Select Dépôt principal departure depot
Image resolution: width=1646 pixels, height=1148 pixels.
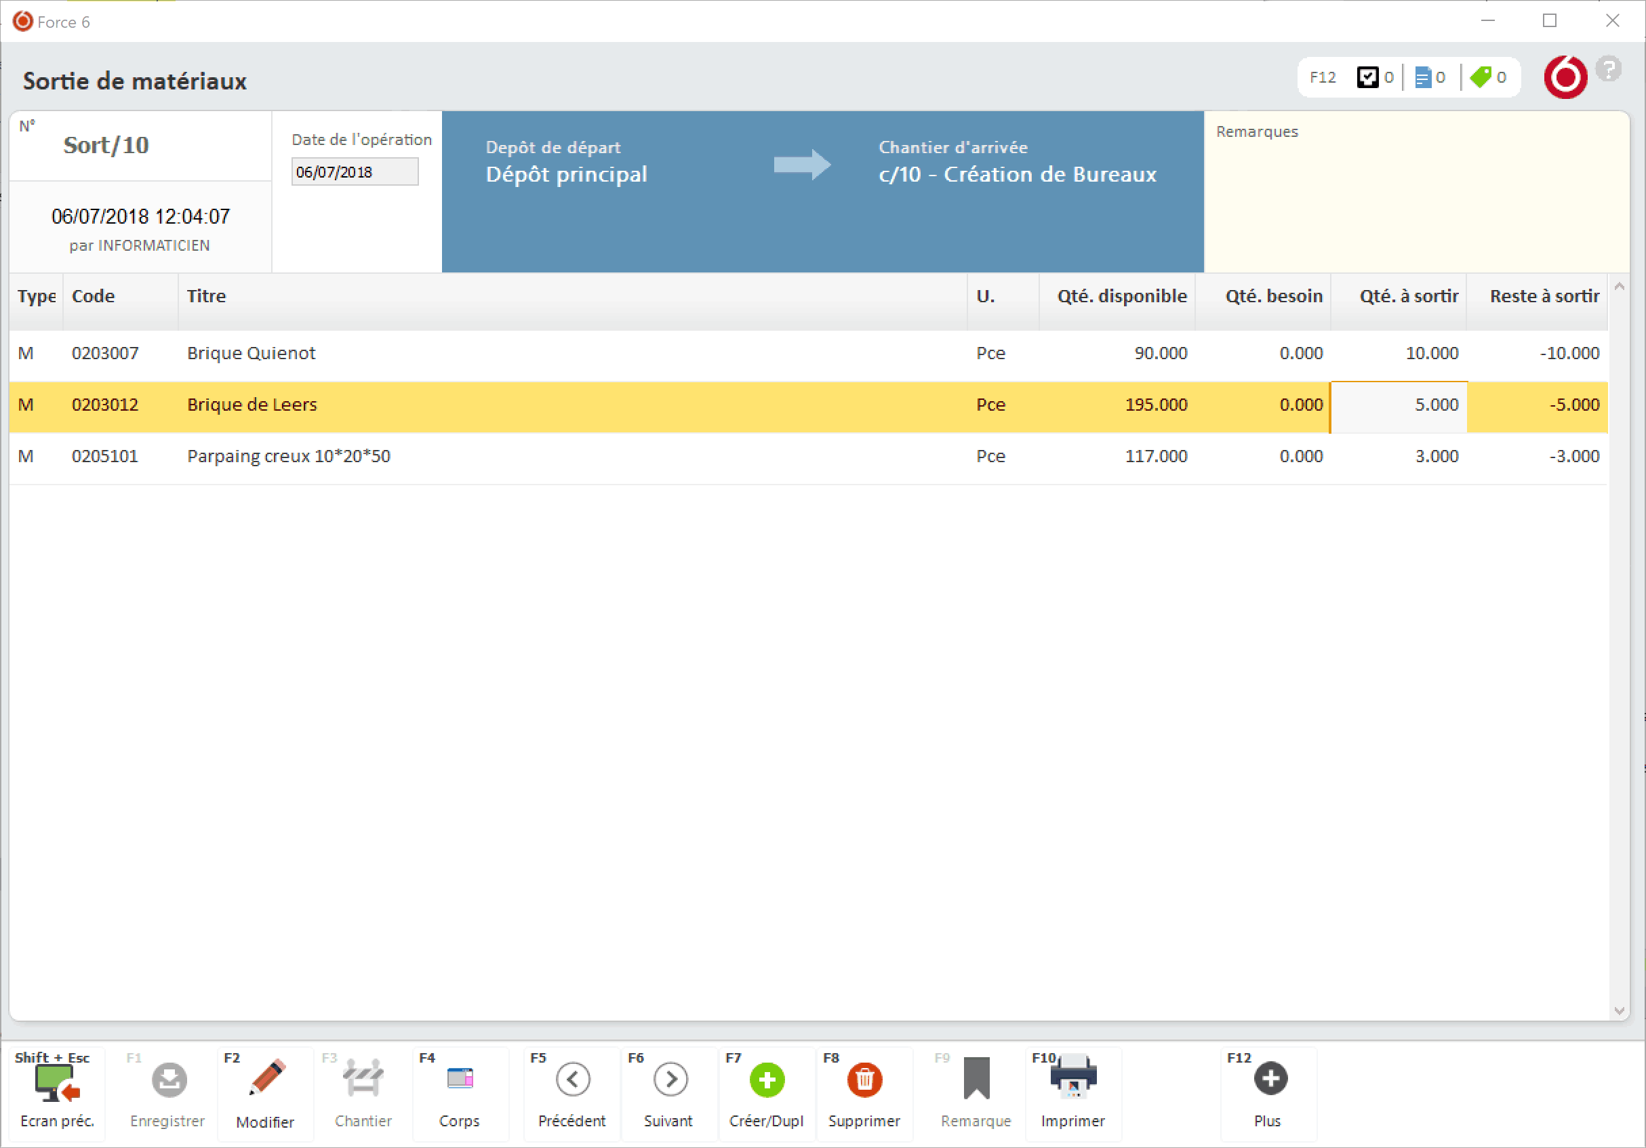(566, 174)
